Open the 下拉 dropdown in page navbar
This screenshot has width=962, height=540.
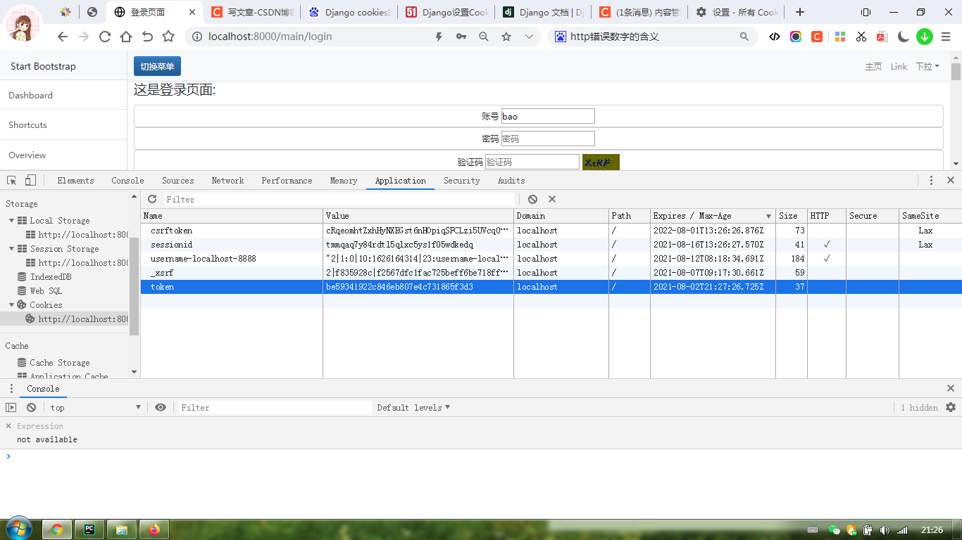click(x=927, y=66)
